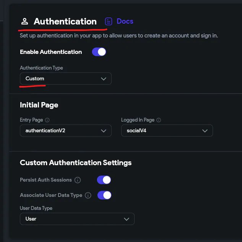
Task: Click the Docs document icon
Action: pyautogui.click(x=109, y=21)
